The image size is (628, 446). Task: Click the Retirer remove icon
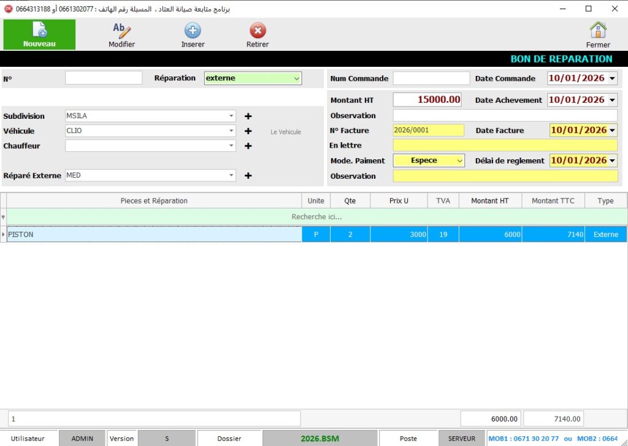[258, 30]
